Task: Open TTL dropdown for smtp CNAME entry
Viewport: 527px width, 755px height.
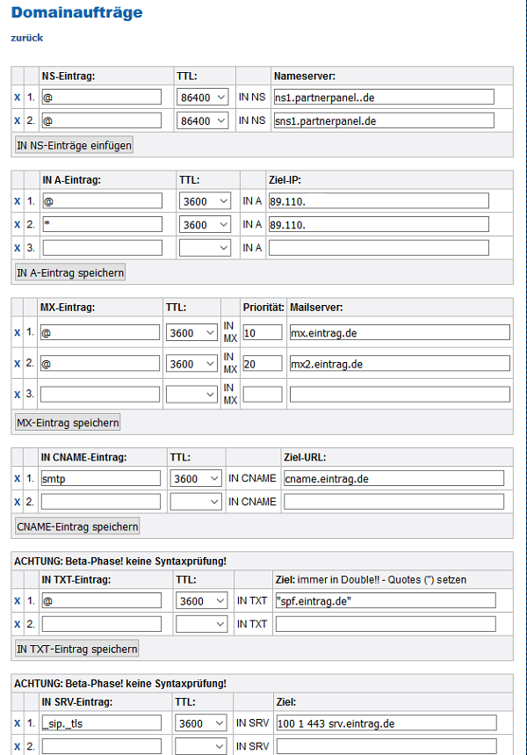Action: [x=196, y=479]
